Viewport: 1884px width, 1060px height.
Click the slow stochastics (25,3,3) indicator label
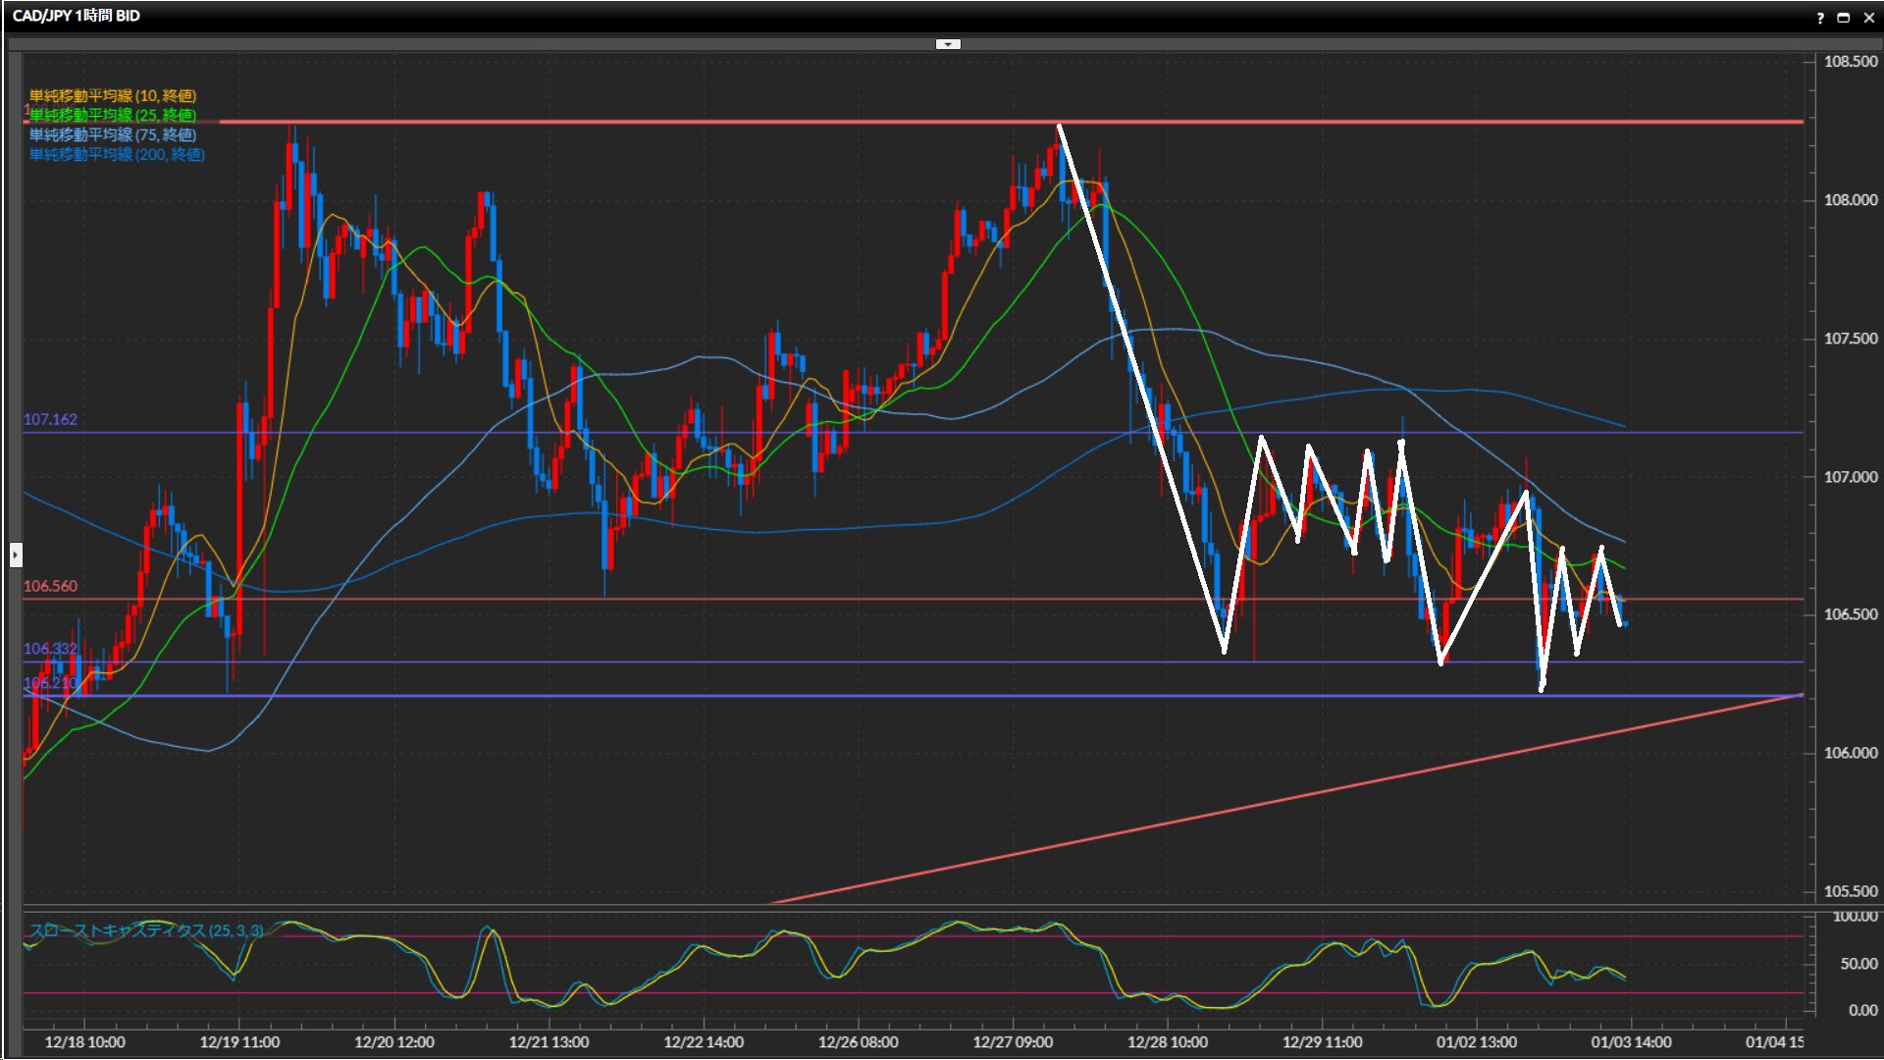[x=145, y=930]
